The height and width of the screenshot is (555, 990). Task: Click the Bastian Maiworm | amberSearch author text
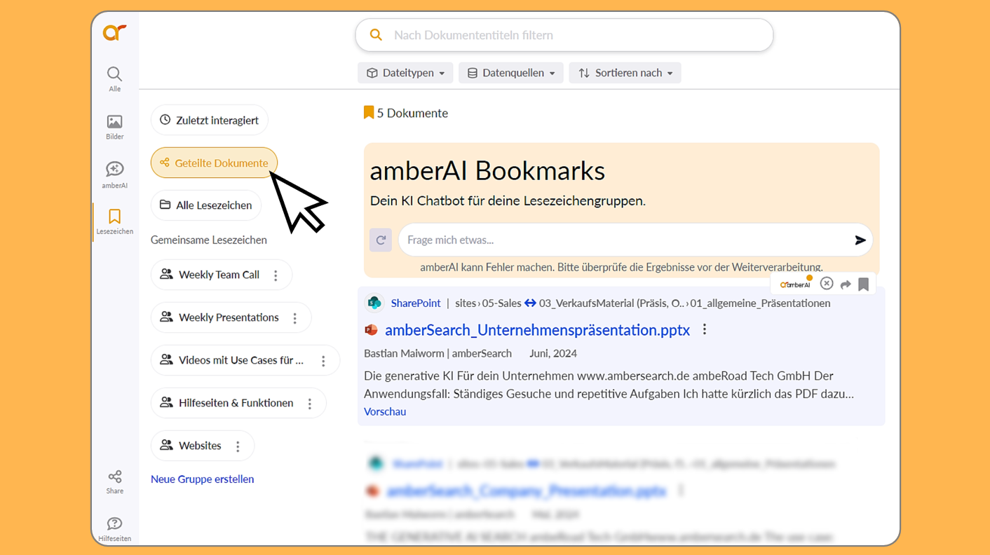[x=438, y=353]
